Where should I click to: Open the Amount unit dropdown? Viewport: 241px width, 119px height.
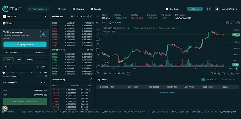9,67
